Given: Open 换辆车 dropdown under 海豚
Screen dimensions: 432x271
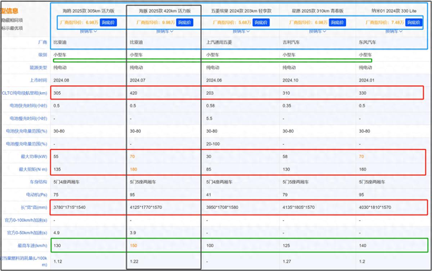Looking at the screenshot, I should [x=165, y=31].
